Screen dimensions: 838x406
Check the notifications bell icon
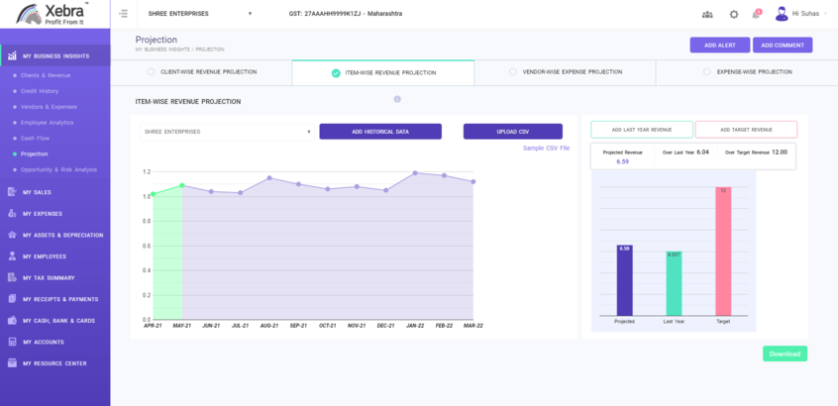[757, 14]
